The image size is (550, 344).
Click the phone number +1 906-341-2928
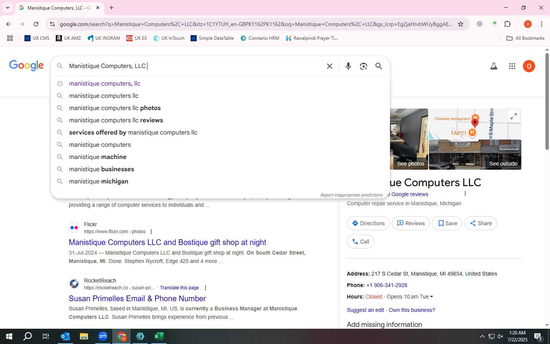[x=387, y=285]
